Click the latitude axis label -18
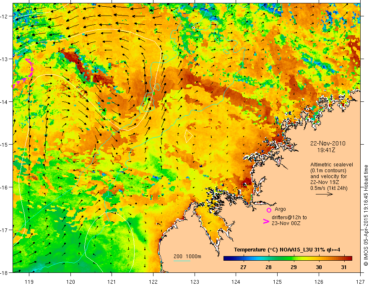 [5, 273]
